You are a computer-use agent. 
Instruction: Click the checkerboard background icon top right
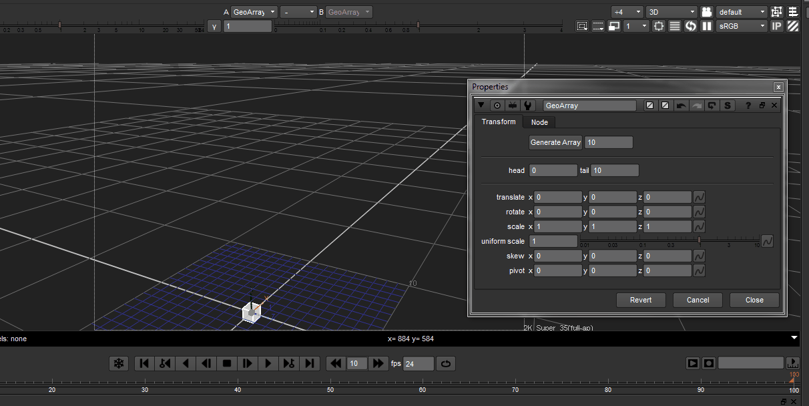coord(792,25)
